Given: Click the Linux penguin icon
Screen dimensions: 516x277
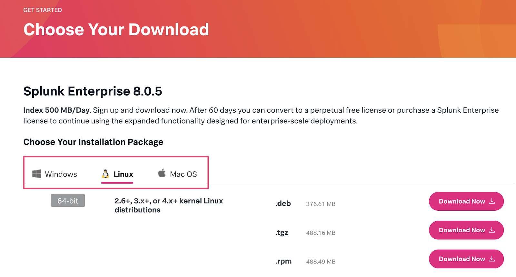Looking at the screenshot, I should coord(105,174).
